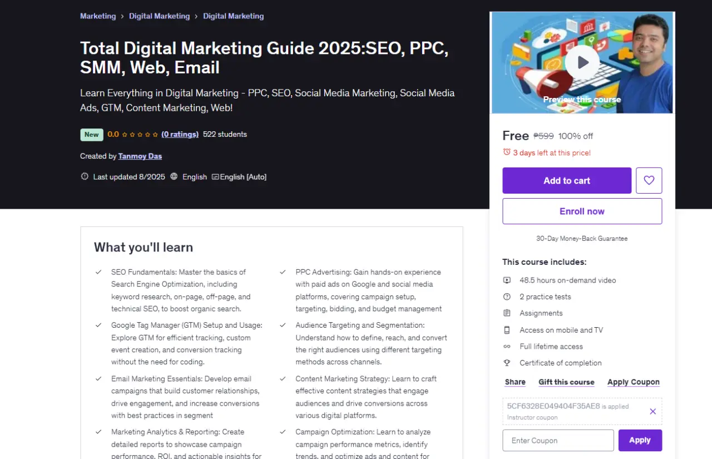This screenshot has width=712, height=459.
Task: Click the struck-through ₹599 price
Action: pos(543,136)
